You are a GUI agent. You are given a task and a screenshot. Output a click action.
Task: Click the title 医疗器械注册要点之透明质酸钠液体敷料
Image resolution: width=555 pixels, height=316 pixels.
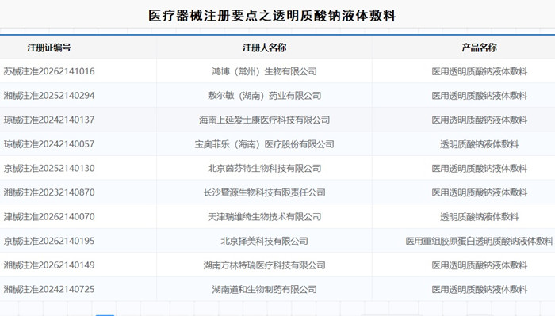click(272, 16)
